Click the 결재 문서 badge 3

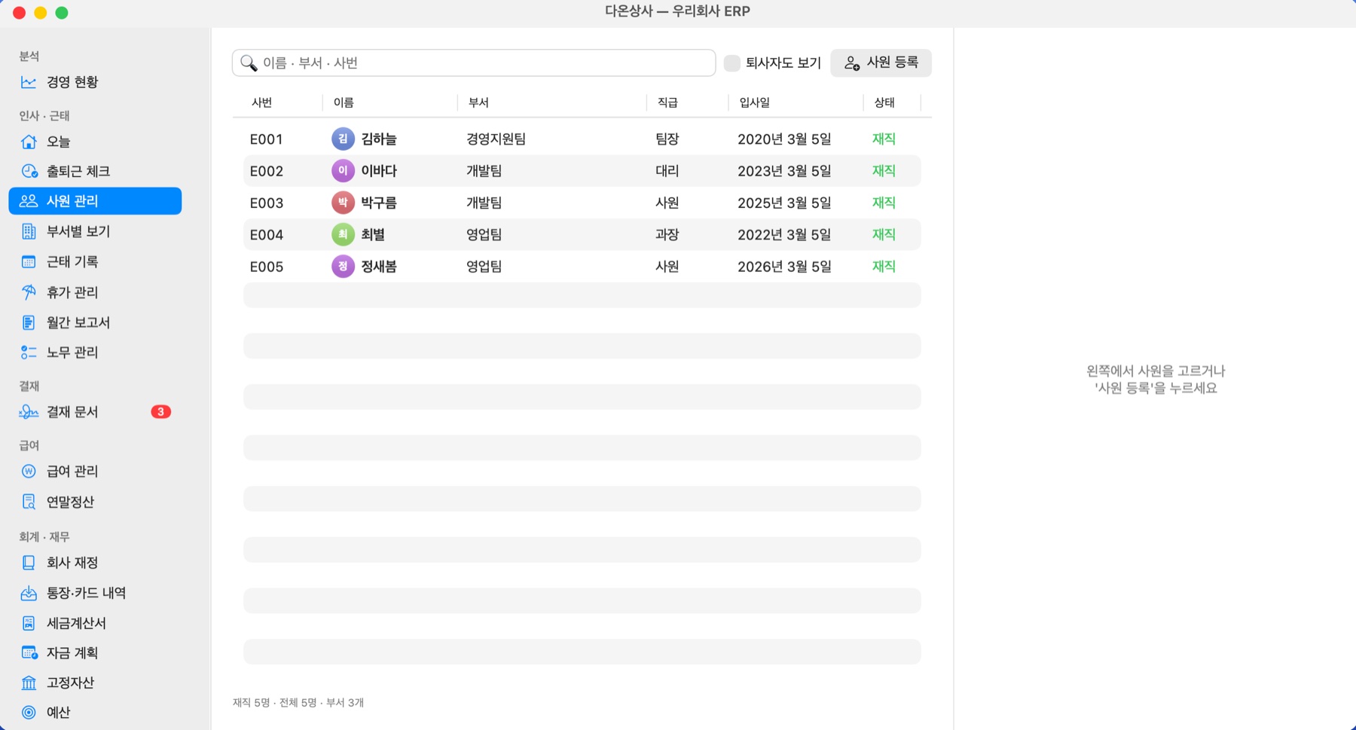[160, 412]
